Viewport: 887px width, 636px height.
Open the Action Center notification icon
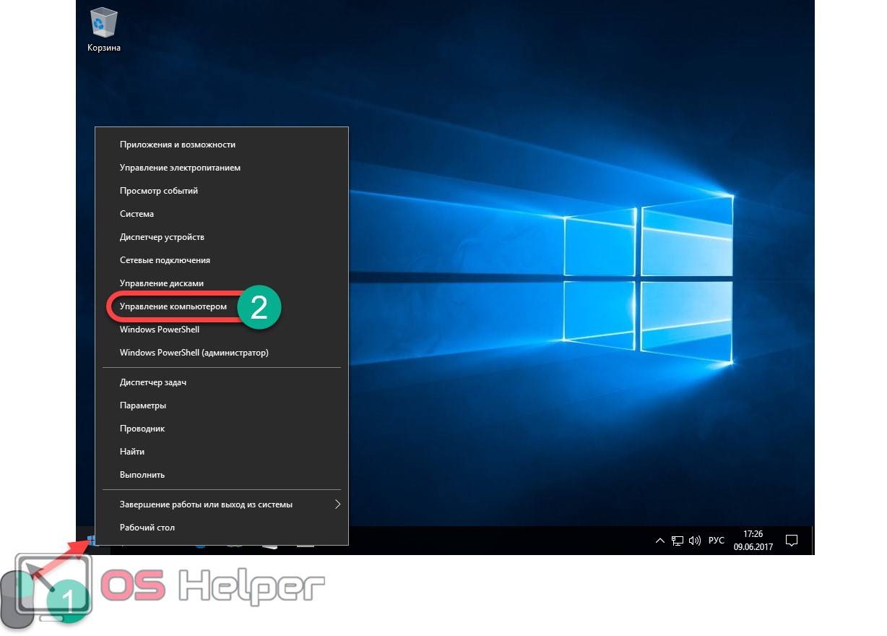[792, 540]
